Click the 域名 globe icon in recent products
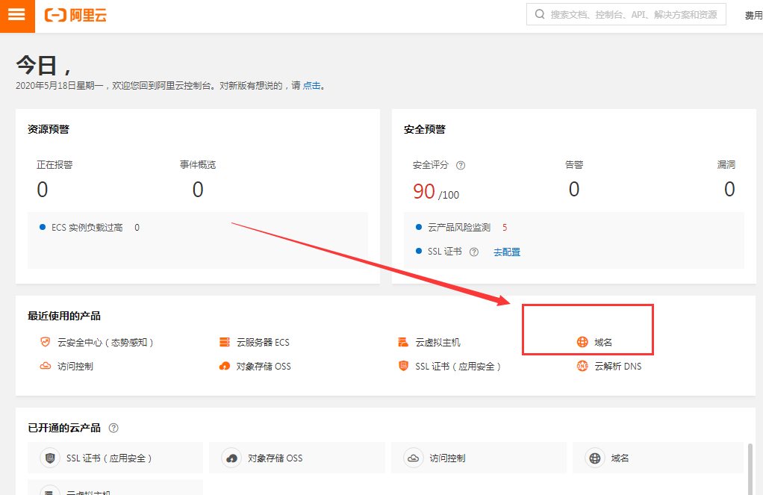 [x=582, y=342]
